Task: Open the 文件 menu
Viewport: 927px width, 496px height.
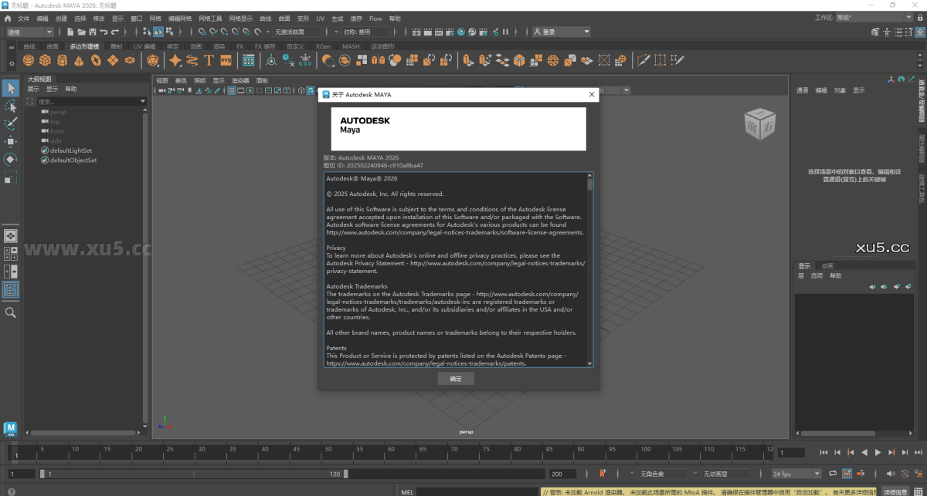Action: point(24,18)
